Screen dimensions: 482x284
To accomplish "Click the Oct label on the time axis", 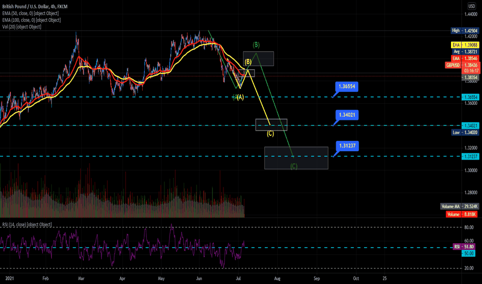I will point(356,278).
